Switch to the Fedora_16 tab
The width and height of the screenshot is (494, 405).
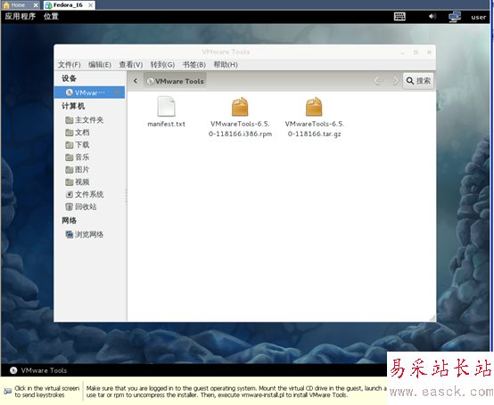(x=68, y=5)
